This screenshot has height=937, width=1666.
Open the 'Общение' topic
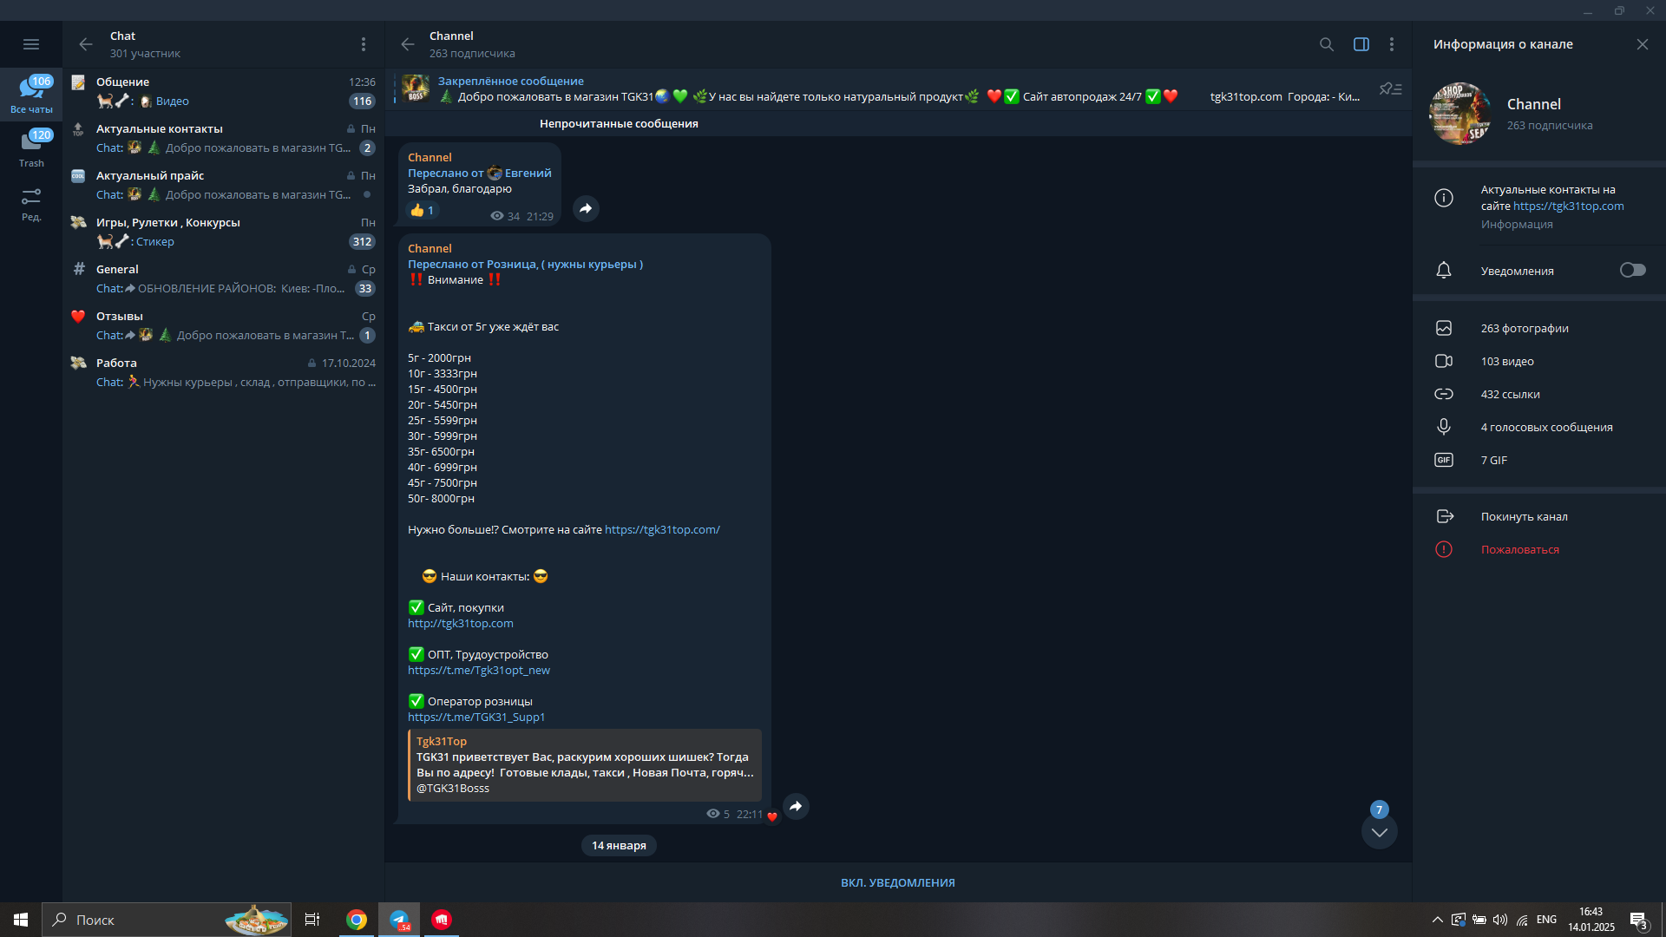click(224, 91)
